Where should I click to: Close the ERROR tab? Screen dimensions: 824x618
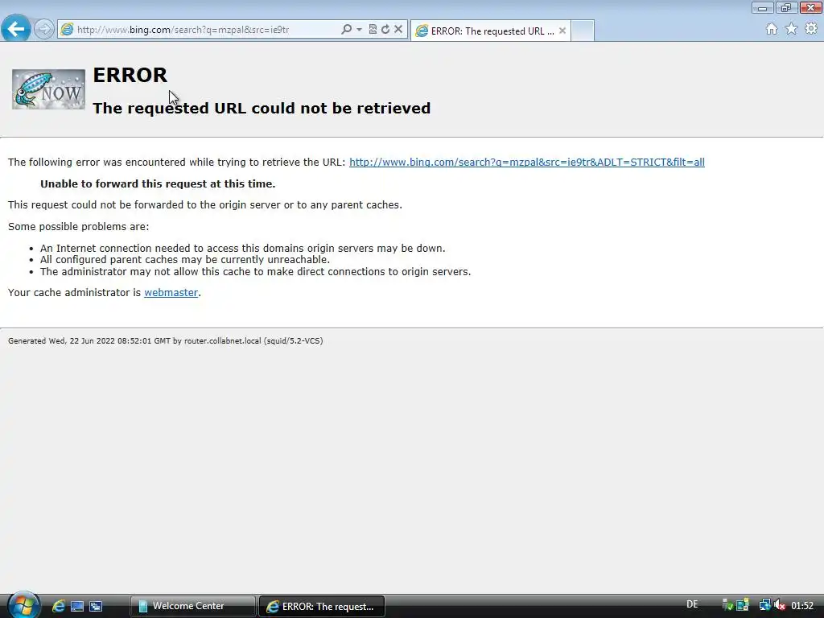click(562, 31)
